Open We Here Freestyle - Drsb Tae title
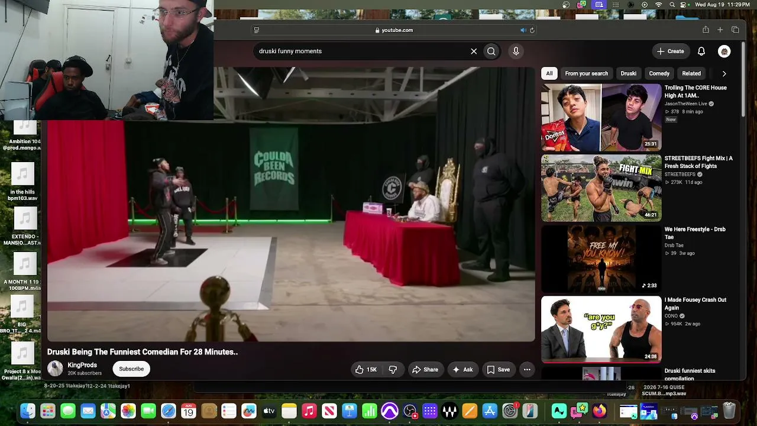 [695, 233]
